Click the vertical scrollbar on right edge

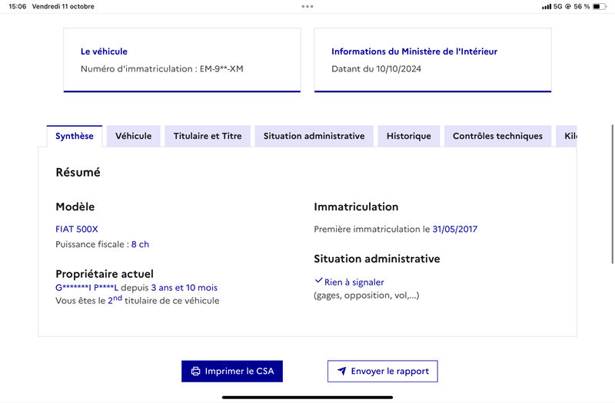click(x=612, y=194)
